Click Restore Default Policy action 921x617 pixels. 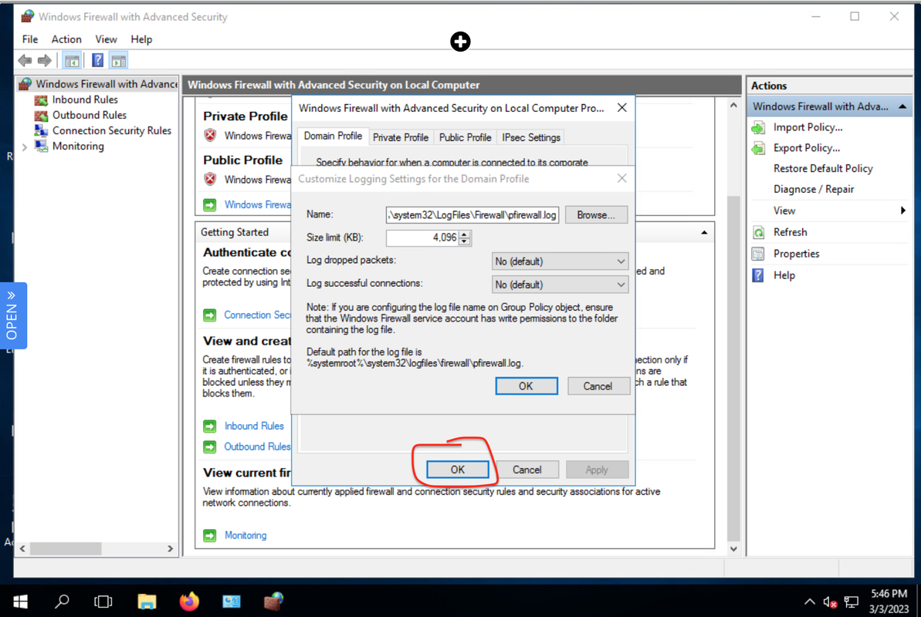tap(822, 168)
